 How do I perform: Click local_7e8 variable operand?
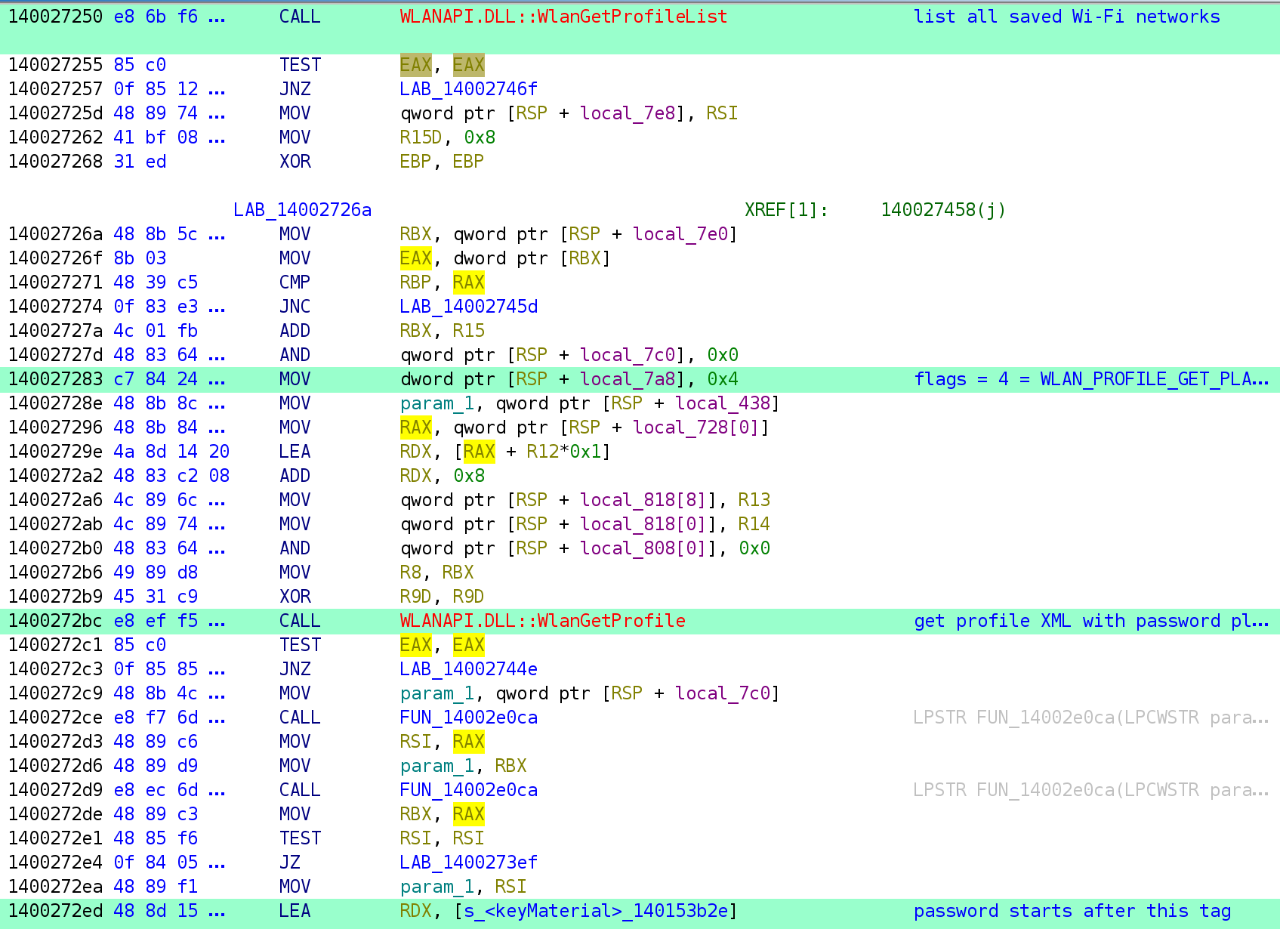627,113
